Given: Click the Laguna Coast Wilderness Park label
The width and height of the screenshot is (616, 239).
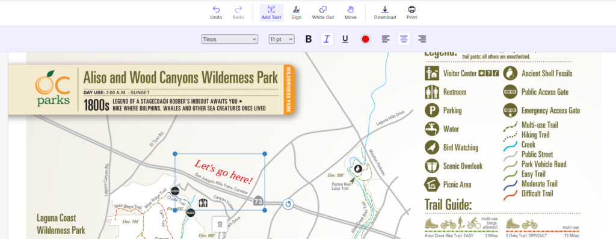Looking at the screenshot, I should pos(61,224).
